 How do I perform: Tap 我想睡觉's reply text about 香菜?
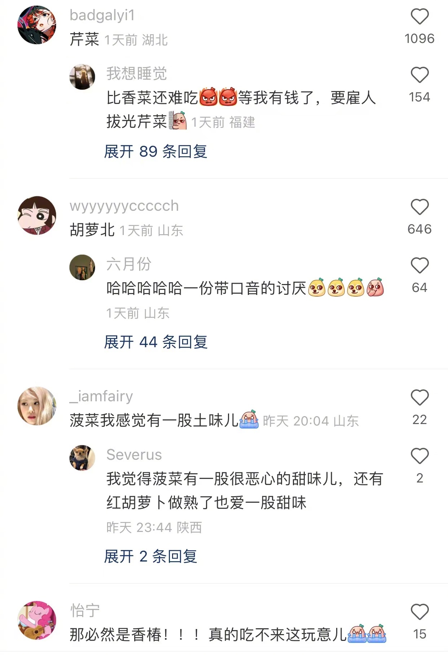pos(241,109)
